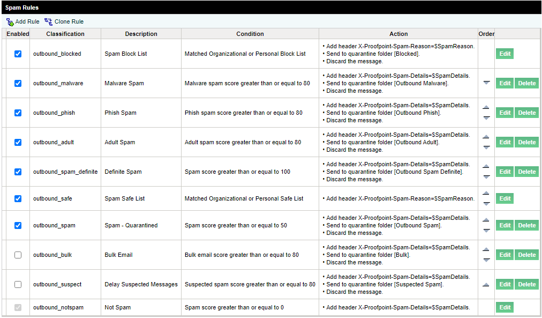Disable the outbound_adult rule

pos(18,142)
